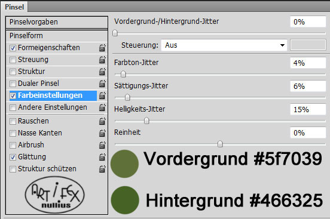Enable the Streuung checkbox
Viewport: 330px width, 219px height.
13,60
